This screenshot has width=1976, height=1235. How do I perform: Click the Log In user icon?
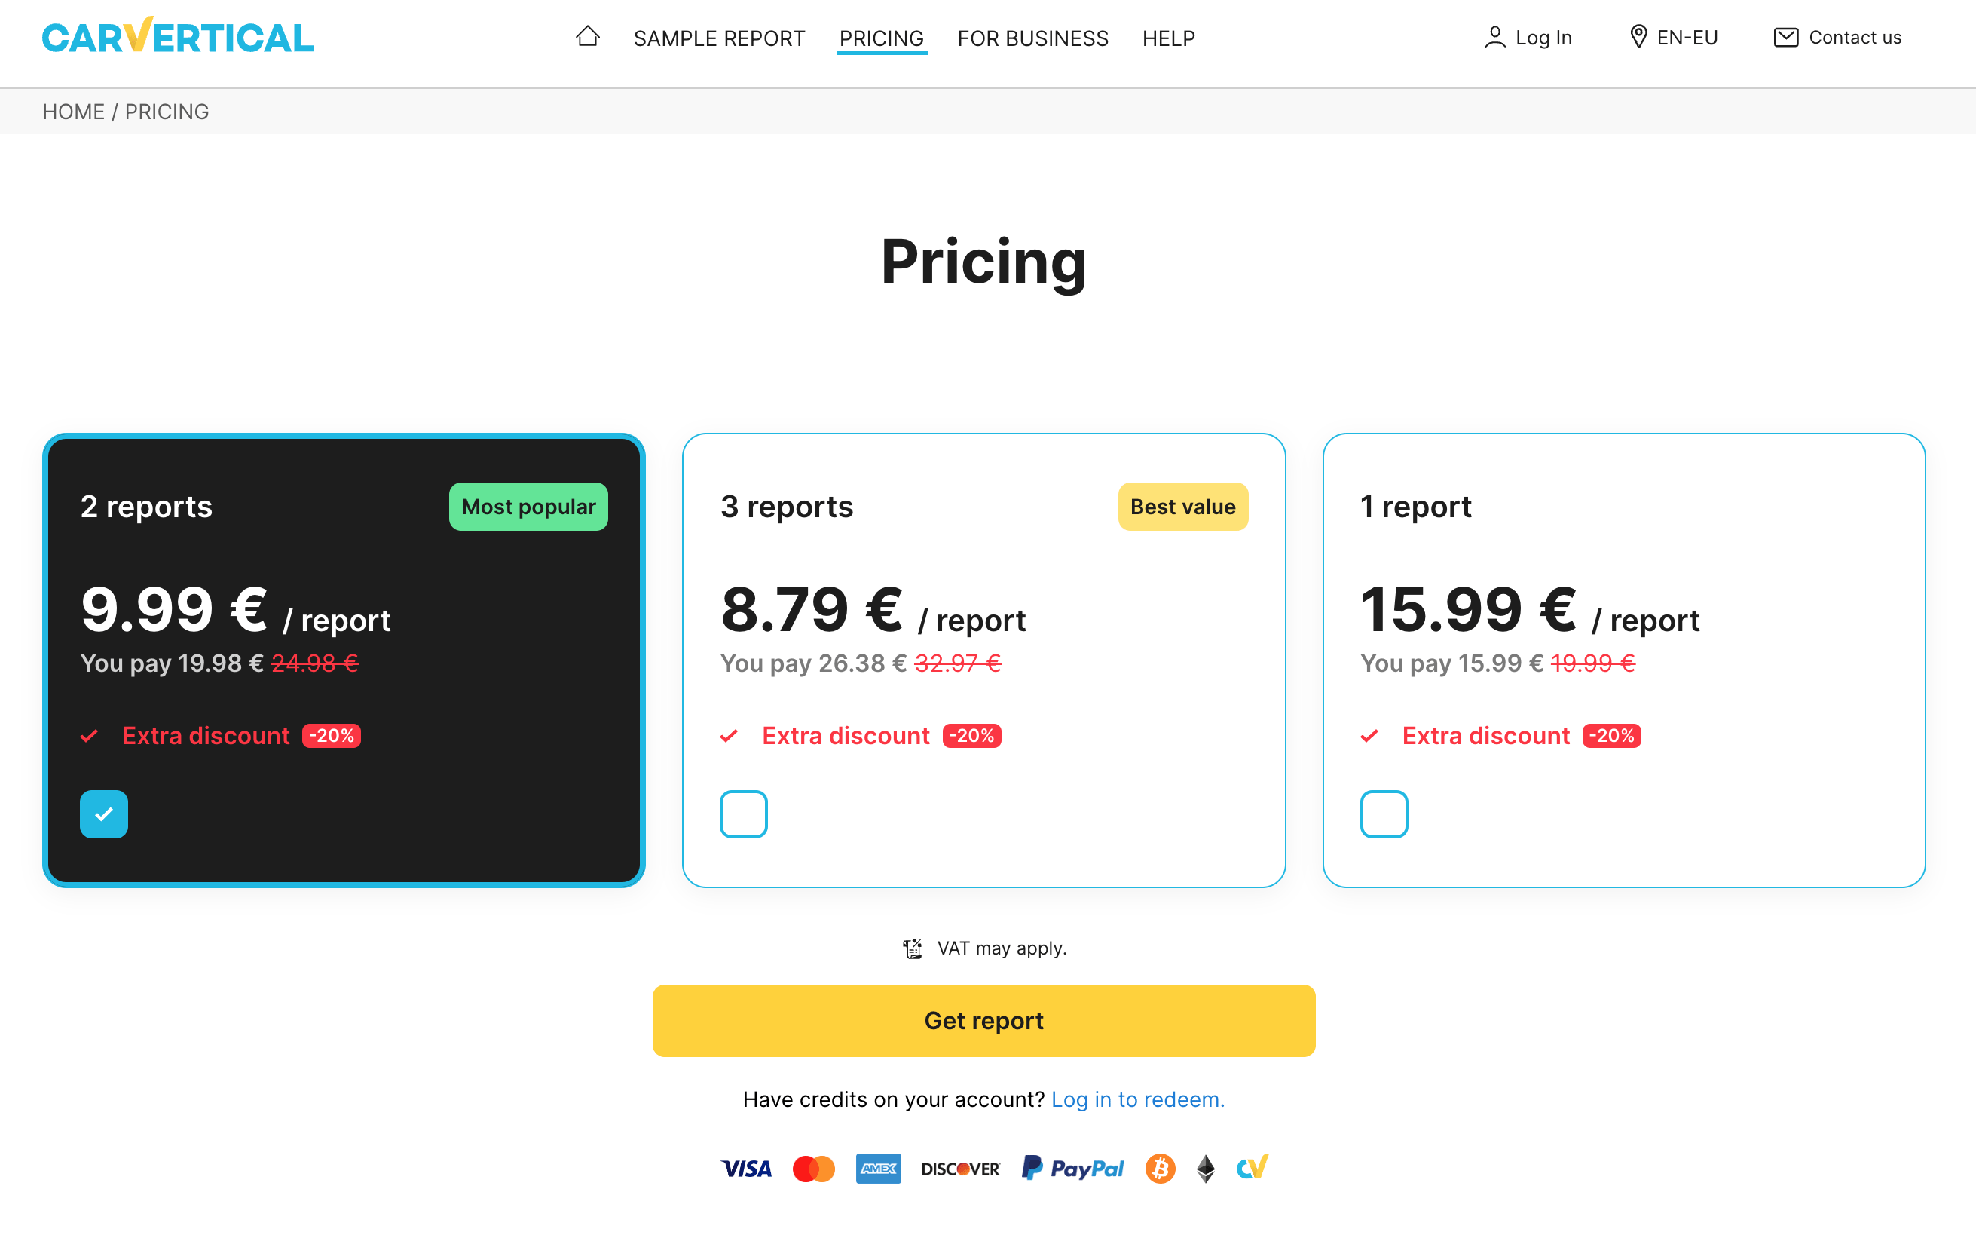[1494, 37]
